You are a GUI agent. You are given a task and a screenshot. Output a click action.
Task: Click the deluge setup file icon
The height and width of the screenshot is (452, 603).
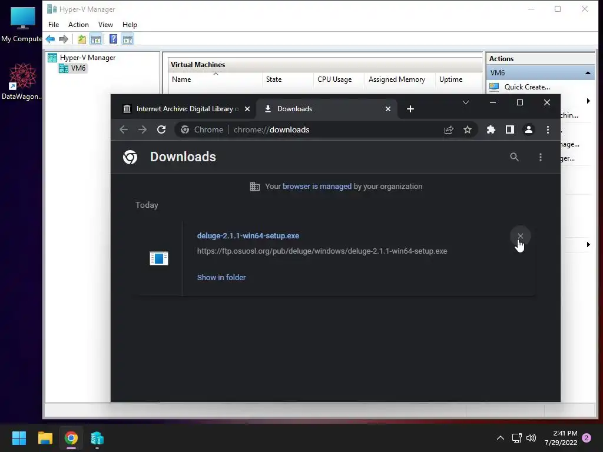(x=159, y=258)
